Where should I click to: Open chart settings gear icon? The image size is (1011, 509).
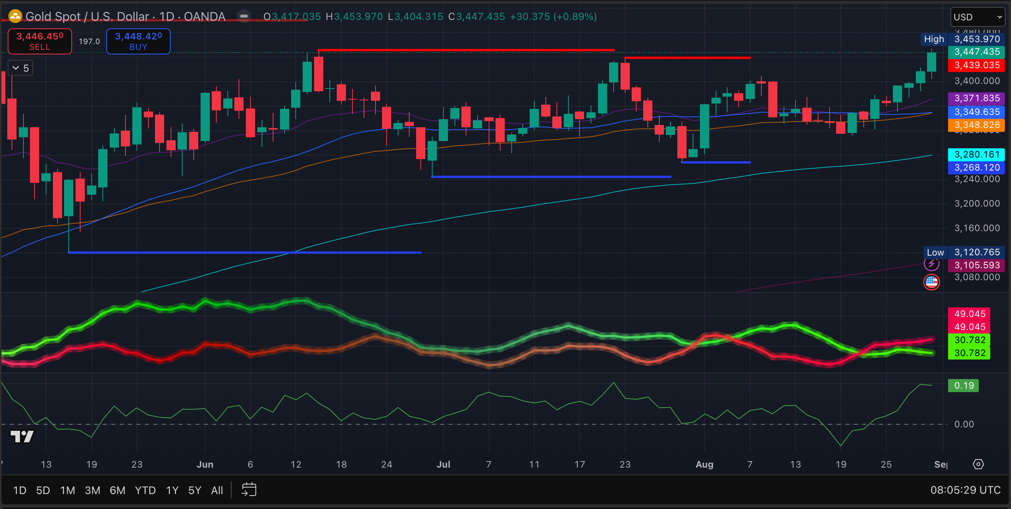pos(978,464)
